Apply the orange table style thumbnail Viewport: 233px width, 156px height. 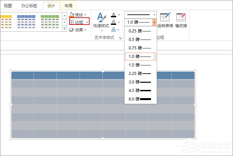click(x=6, y=22)
